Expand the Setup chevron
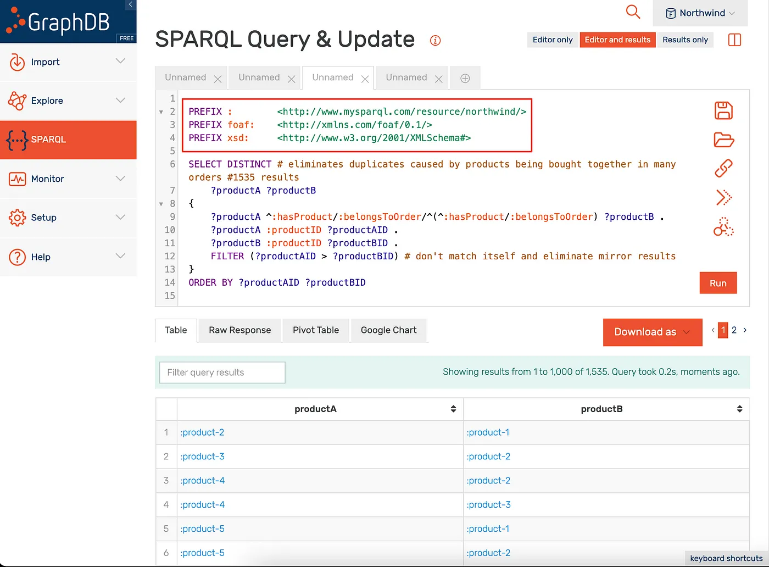The image size is (769, 567). click(x=121, y=217)
